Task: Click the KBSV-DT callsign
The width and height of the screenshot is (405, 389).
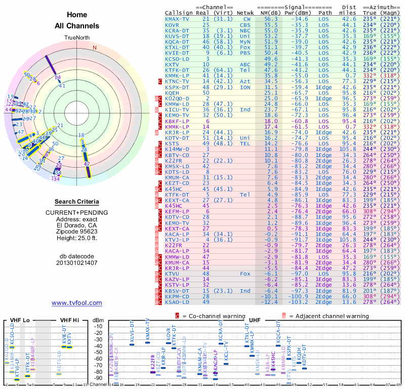Action: tap(177, 291)
